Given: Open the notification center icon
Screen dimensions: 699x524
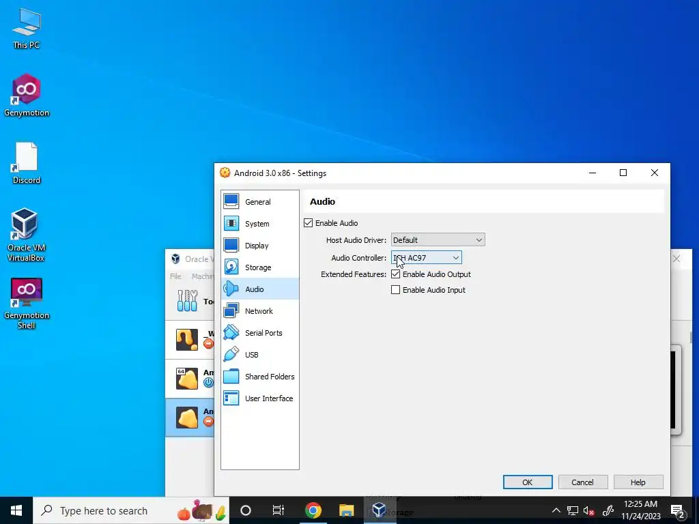Looking at the screenshot, I should coord(678,510).
